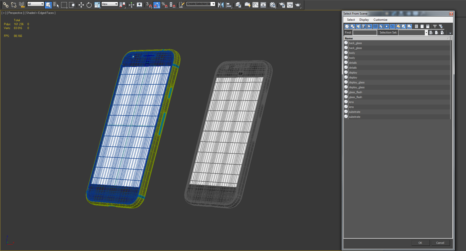Viewport: 466px width, 251px height.
Task: Click the Unlink Selection tool
Action: [x=14, y=5]
